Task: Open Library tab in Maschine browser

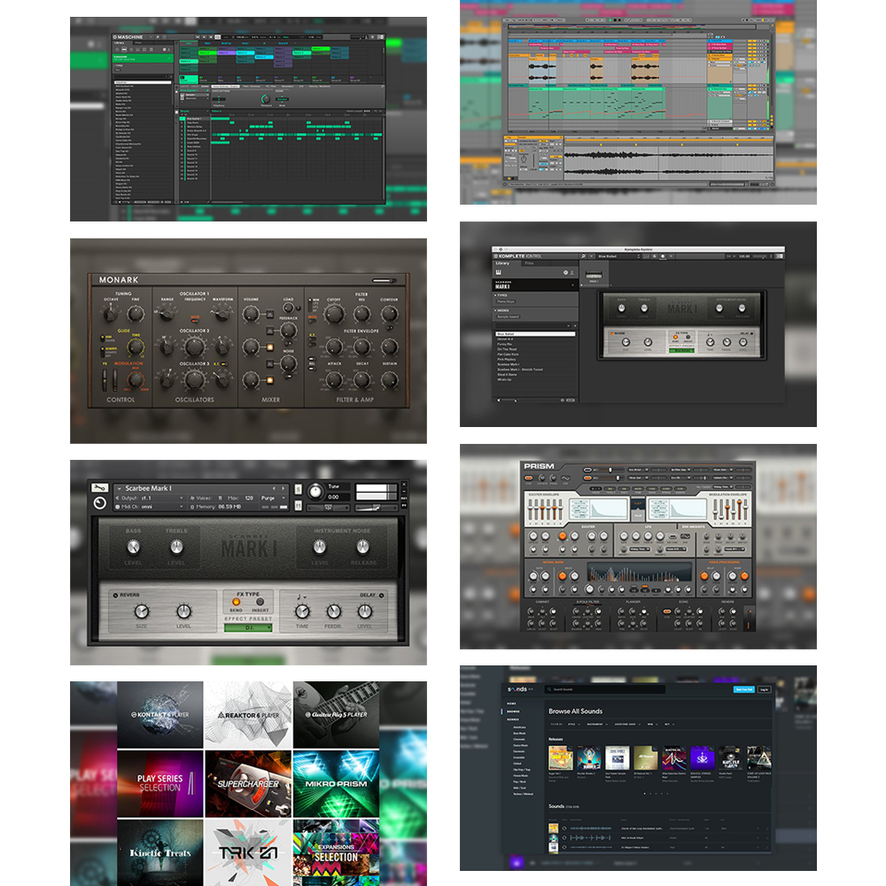Action: click(120, 43)
